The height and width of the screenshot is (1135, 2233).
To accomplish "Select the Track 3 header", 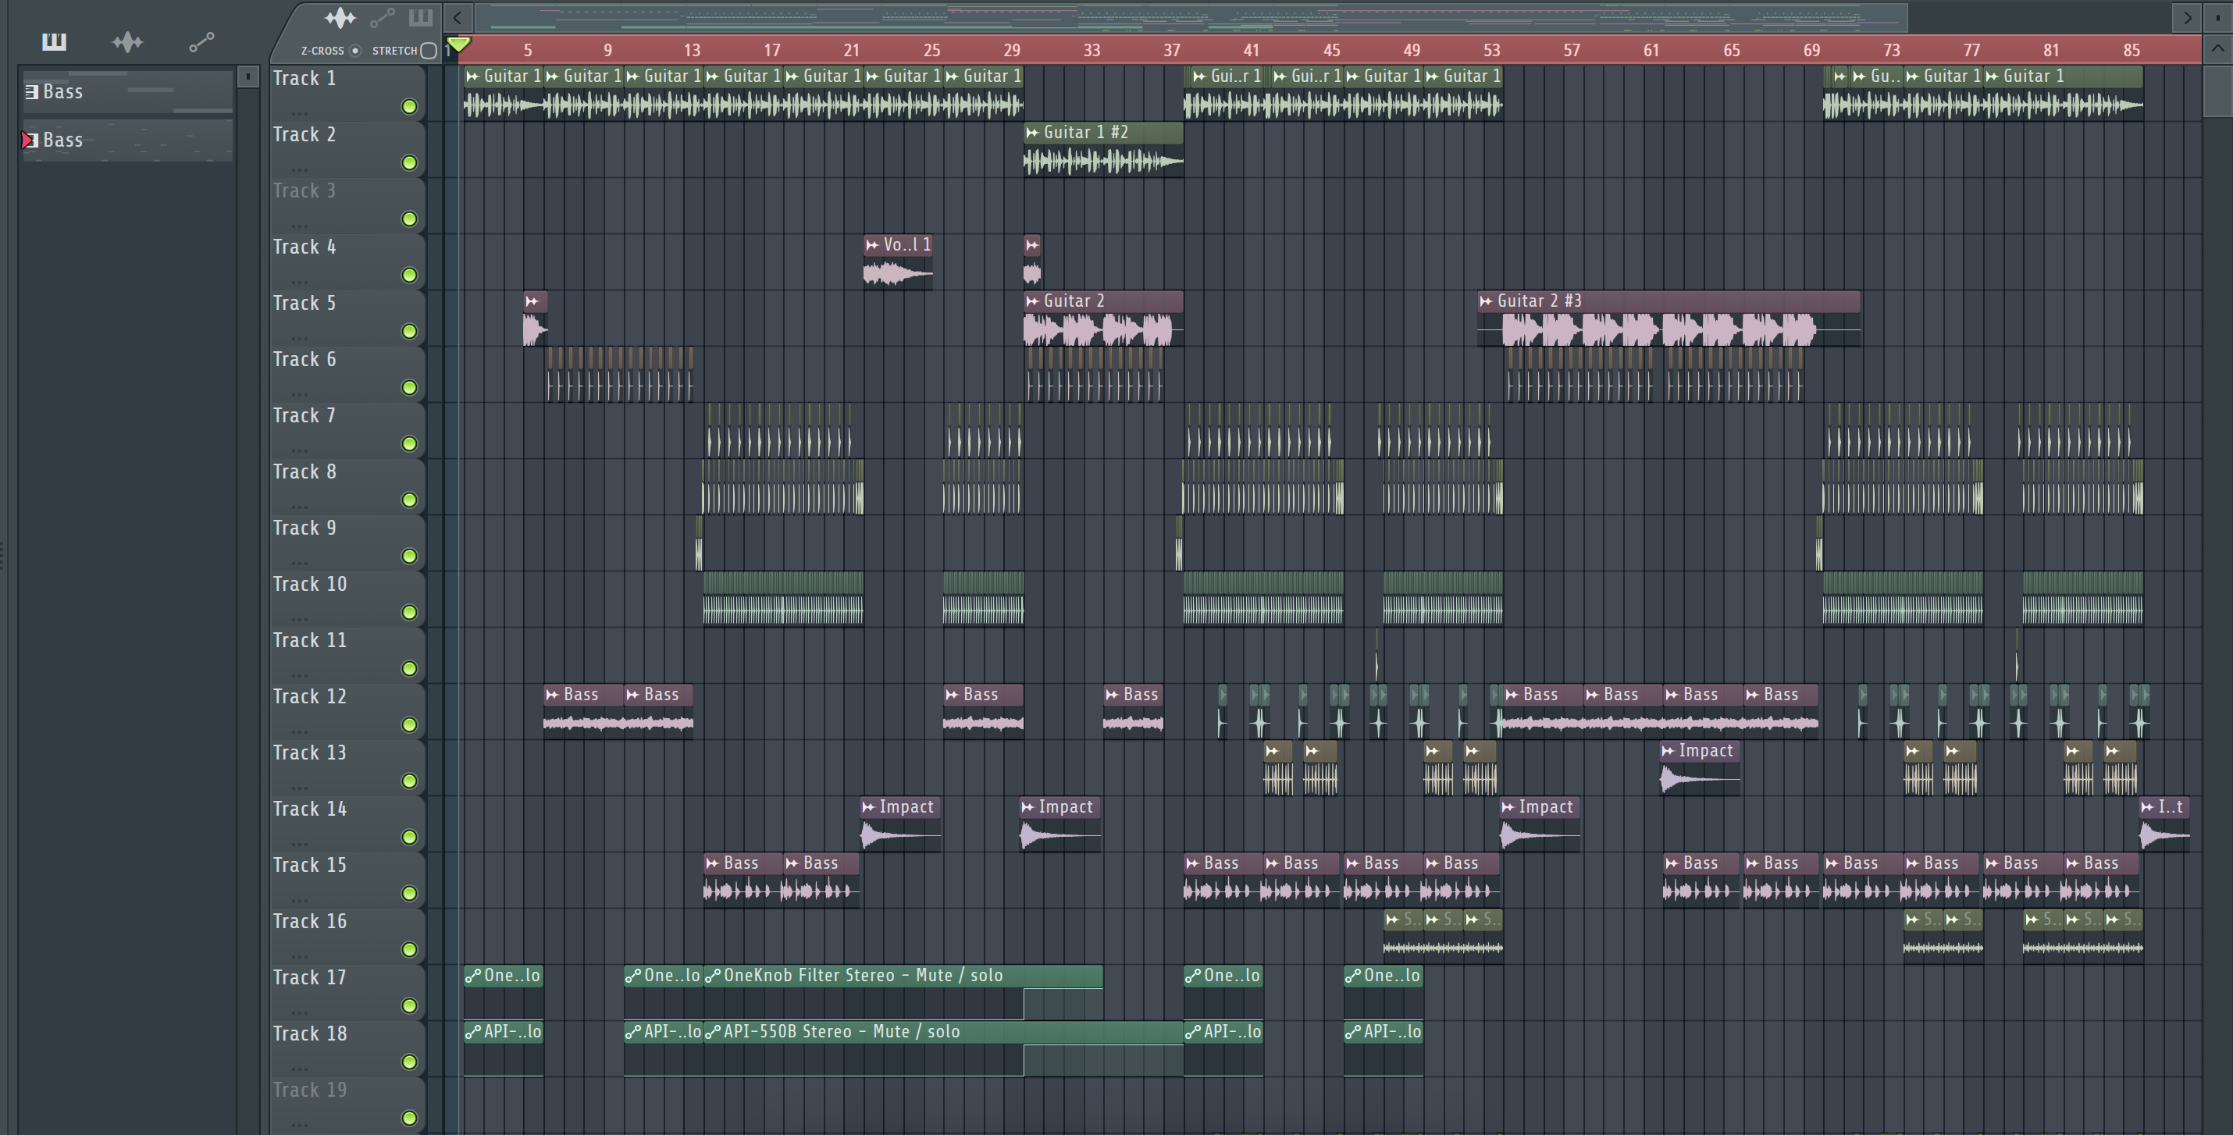I will [347, 205].
